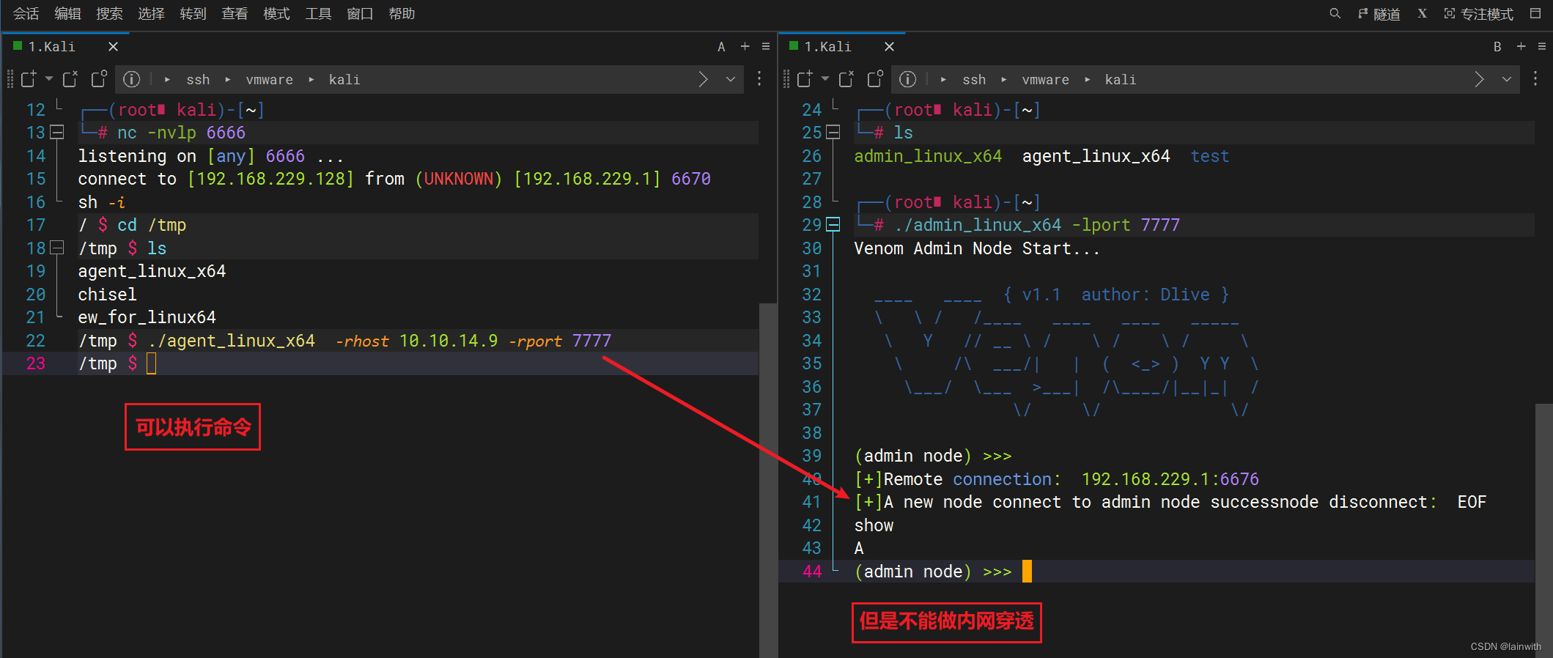1553x658 pixels.
Task: Click duplicate session icon in right toolbar
Action: click(x=875, y=78)
